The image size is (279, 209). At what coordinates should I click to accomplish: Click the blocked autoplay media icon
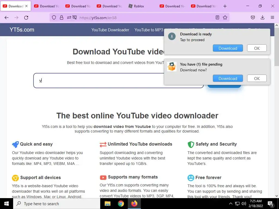[x=75, y=17]
